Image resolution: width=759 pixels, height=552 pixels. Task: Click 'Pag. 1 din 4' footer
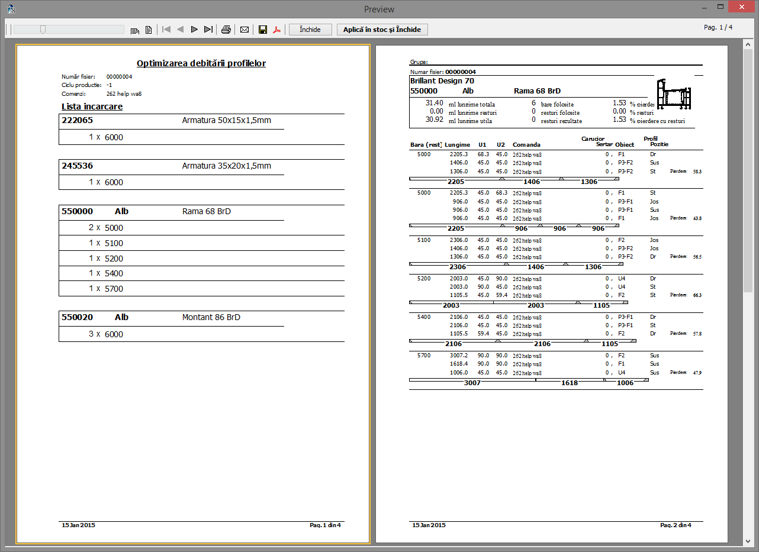coord(325,525)
